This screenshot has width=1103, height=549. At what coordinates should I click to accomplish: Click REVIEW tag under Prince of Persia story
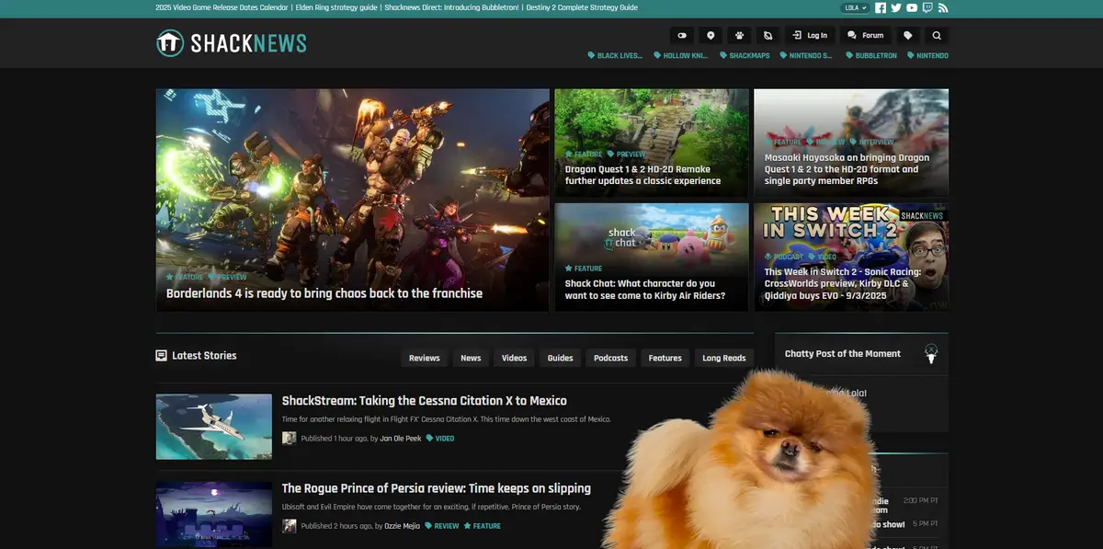(x=442, y=526)
